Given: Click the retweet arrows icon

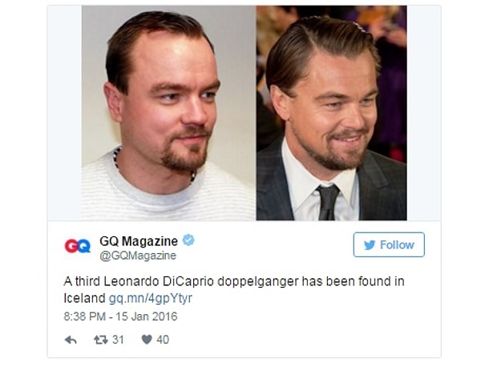Looking at the screenshot, I should click(x=101, y=340).
